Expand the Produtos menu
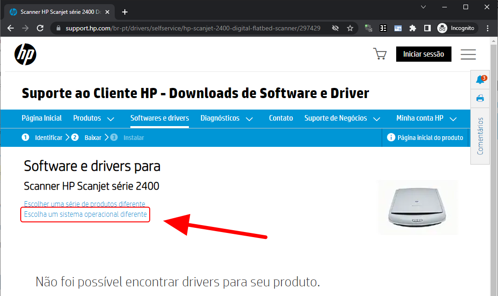Screen dimensions: 498x296 [x=94, y=118]
